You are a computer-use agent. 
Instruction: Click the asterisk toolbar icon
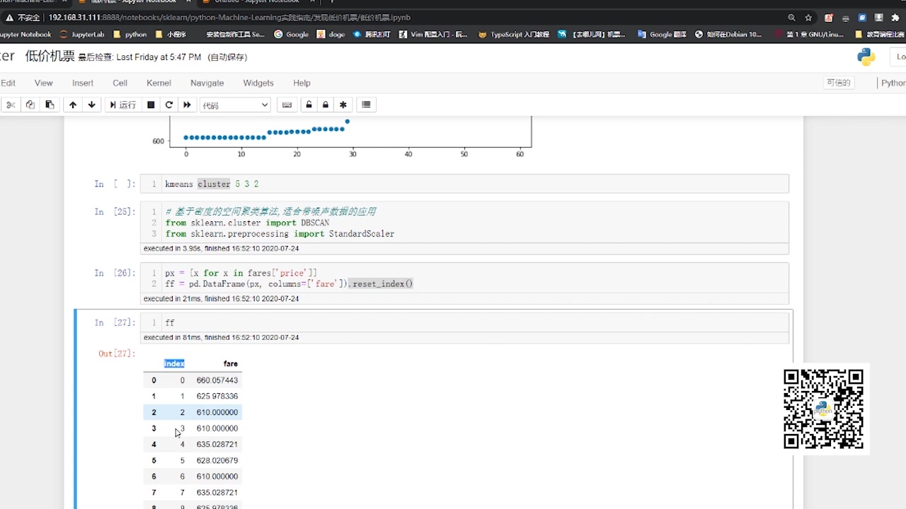pos(343,105)
